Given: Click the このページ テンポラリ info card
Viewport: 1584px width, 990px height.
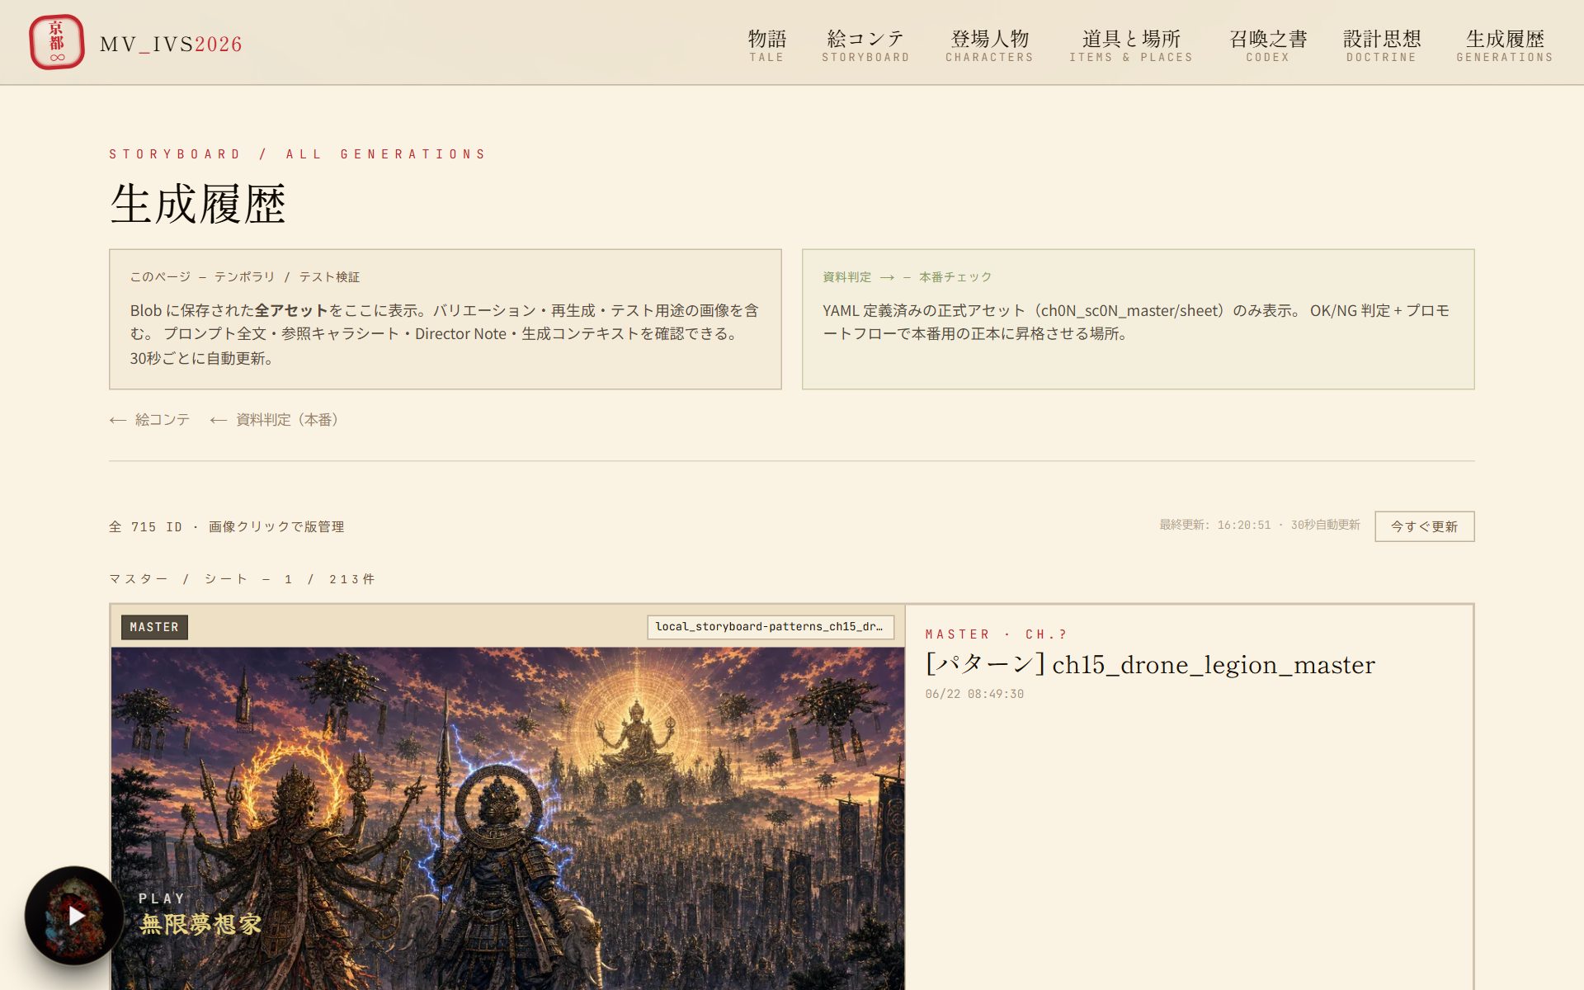Looking at the screenshot, I should pos(445,319).
